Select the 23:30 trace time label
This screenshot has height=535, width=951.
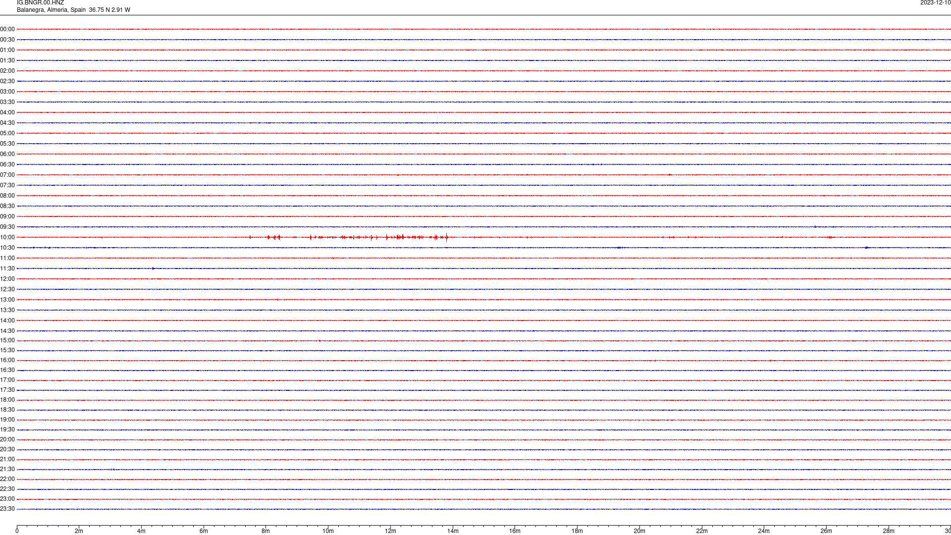click(7, 509)
